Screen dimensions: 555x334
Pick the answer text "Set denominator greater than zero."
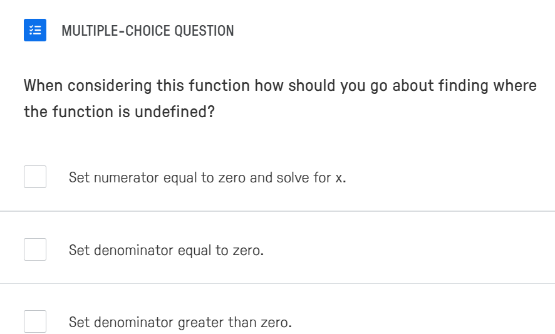point(180,323)
